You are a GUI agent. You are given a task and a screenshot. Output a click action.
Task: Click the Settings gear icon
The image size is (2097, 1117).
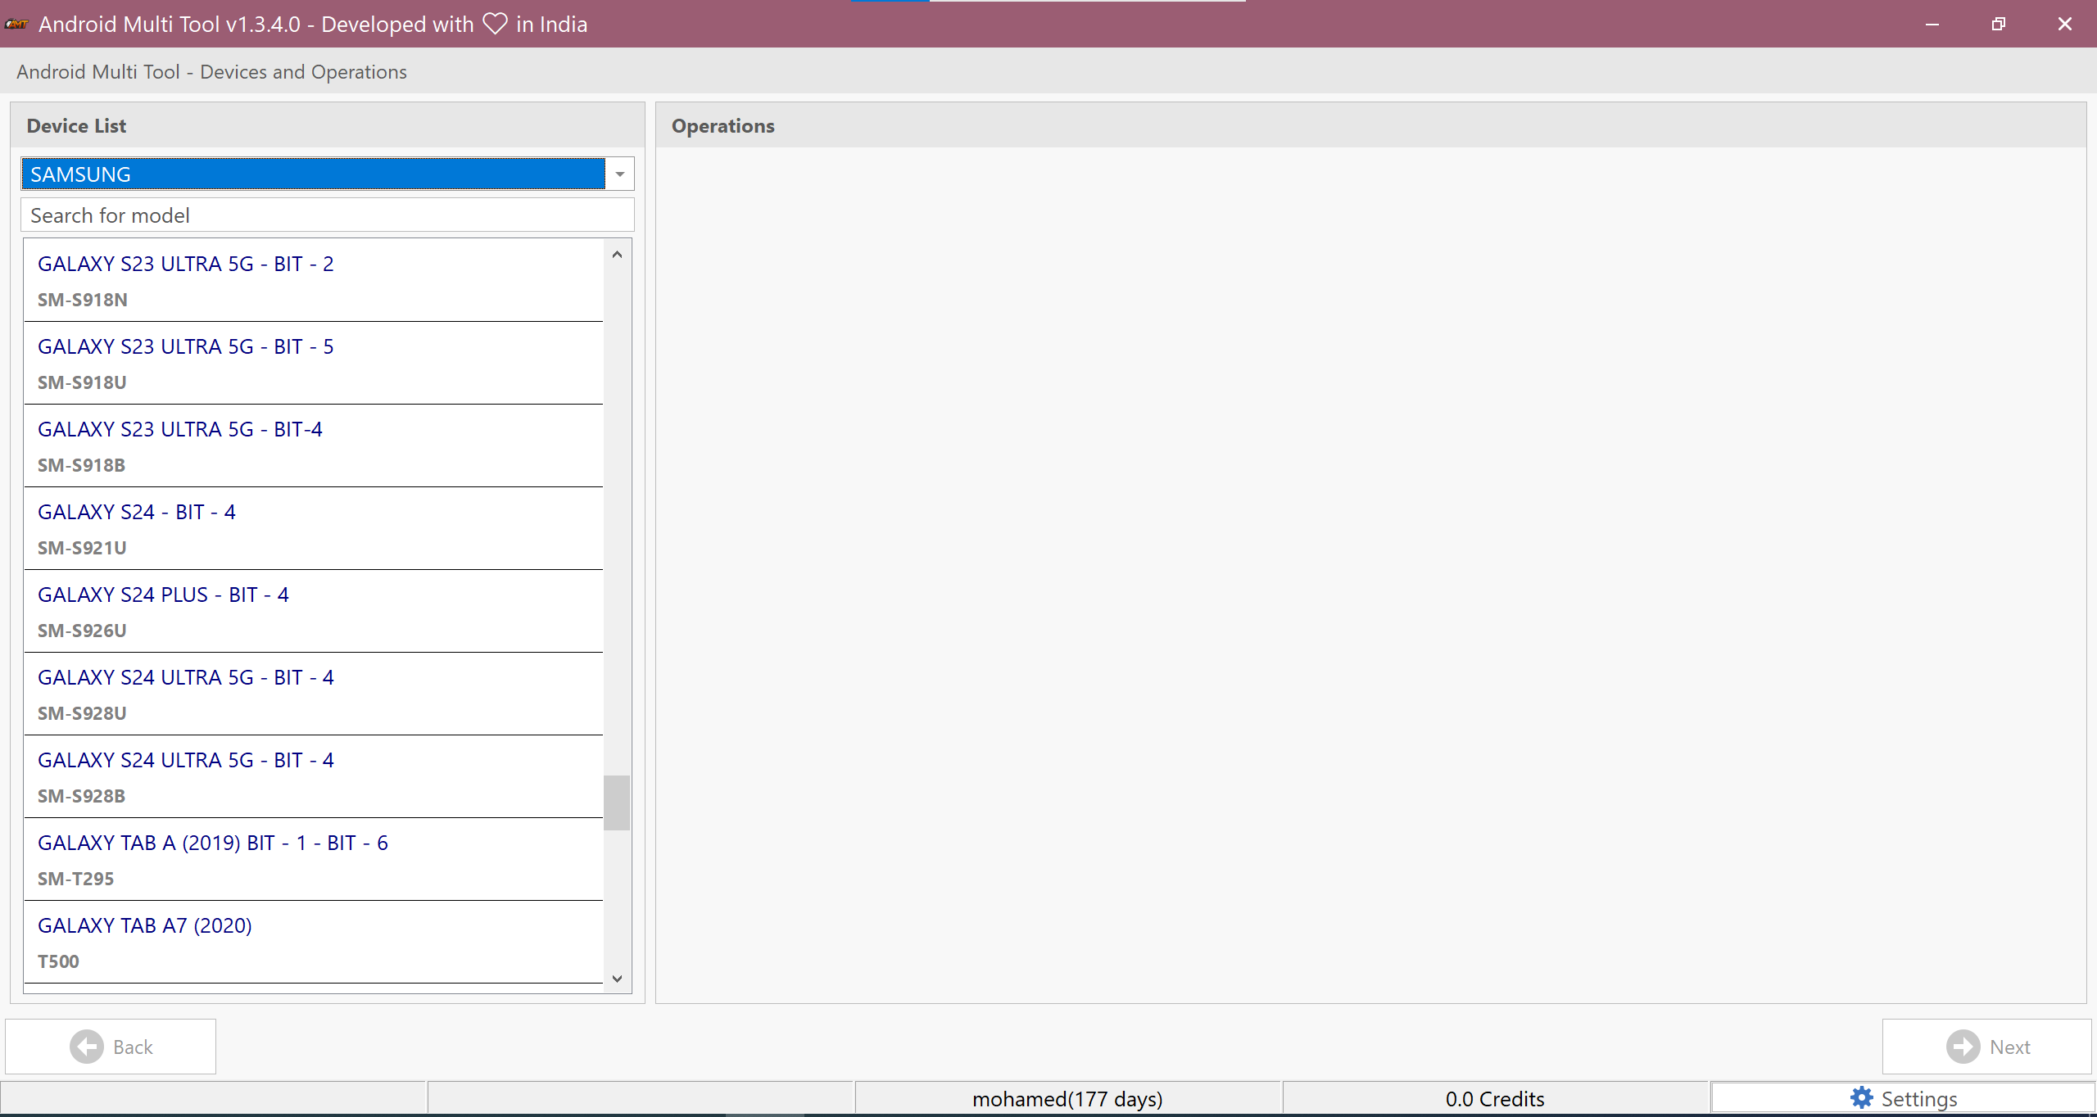(1861, 1098)
